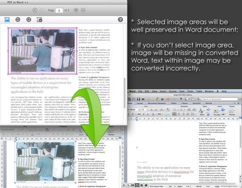Image resolution: width=242 pixels, height=188 pixels.
Task: Open the Font menu
Action: tap(182, 91)
